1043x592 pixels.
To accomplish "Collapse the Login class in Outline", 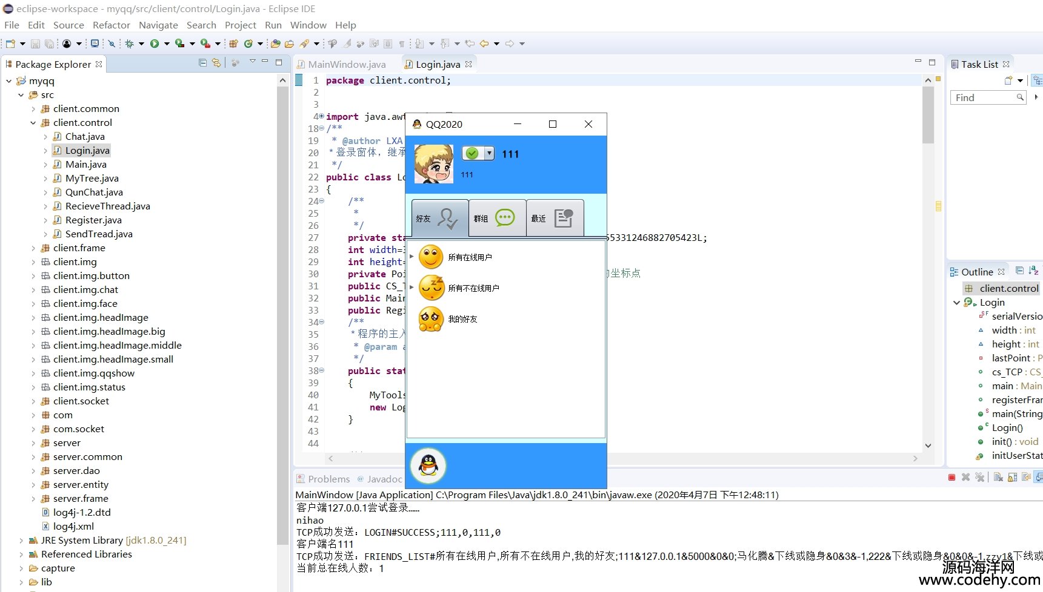I will point(956,303).
